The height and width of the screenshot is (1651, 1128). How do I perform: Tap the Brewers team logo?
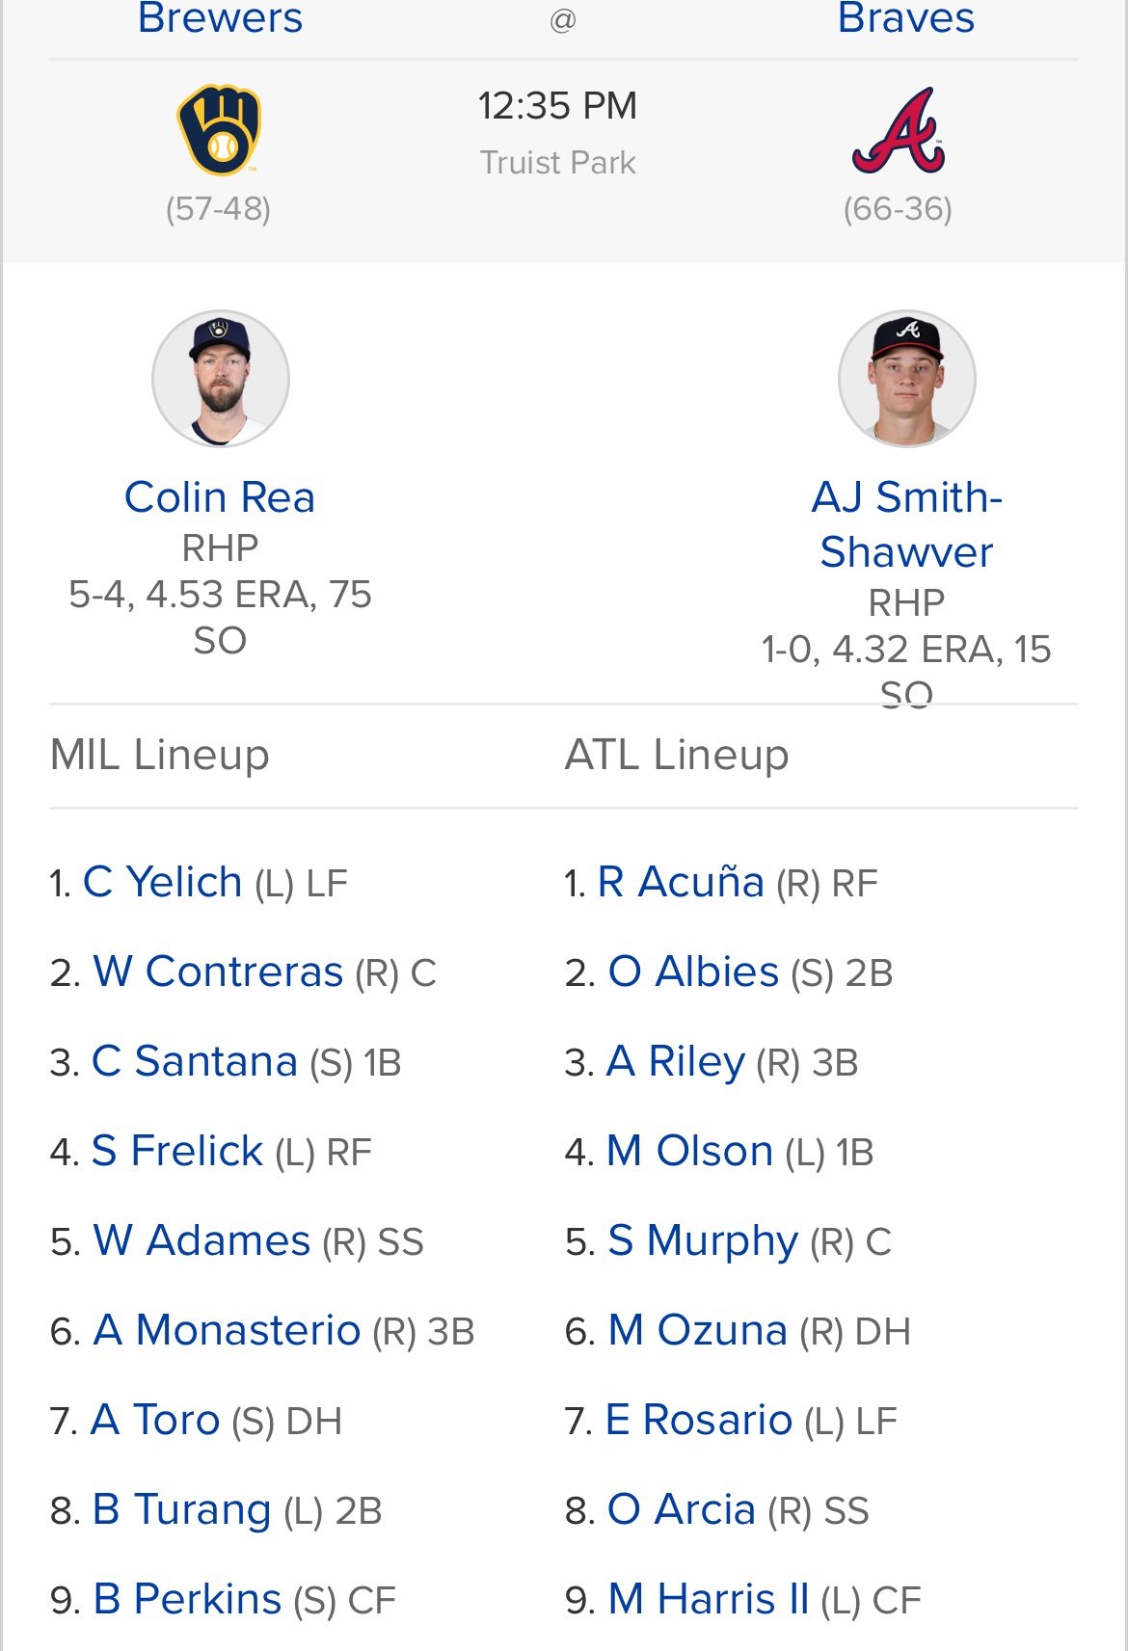[220, 130]
